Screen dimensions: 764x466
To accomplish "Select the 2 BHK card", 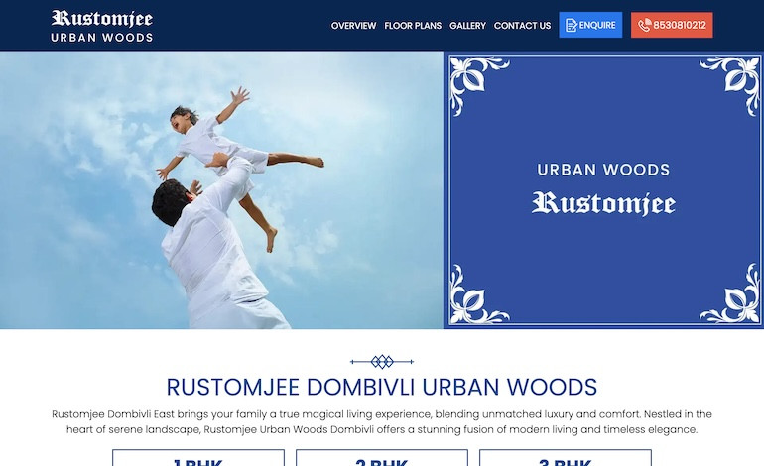I will click(x=382, y=458).
